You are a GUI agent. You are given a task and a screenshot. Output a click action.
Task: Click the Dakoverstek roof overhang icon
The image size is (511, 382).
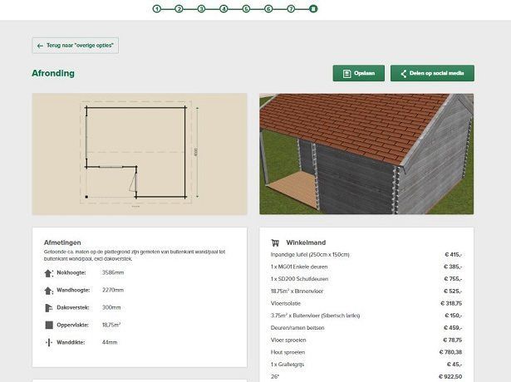tap(48, 307)
